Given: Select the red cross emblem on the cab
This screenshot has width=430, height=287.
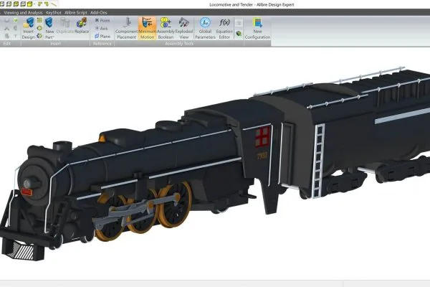Looking at the screenshot, I should tap(262, 137).
